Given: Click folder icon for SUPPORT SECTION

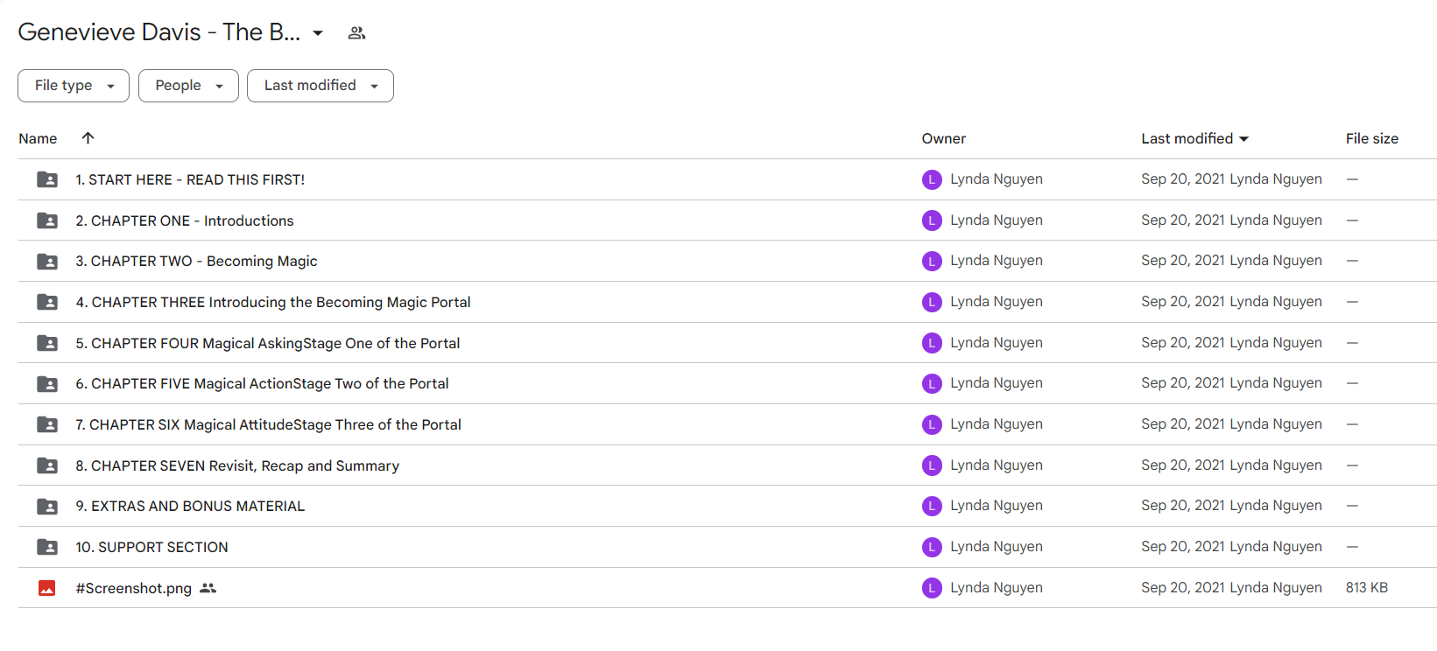Looking at the screenshot, I should (47, 547).
